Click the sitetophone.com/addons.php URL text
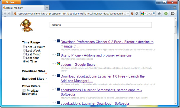The height and width of the screenshot is (108, 180). pos(77,59)
